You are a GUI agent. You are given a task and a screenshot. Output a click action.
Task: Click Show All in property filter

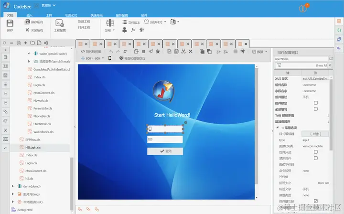click(321, 65)
